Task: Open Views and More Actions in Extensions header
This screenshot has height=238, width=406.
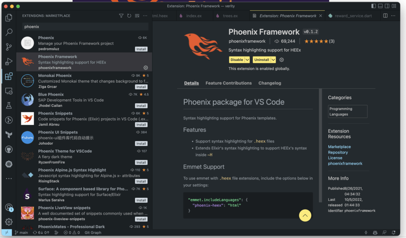Action: [x=145, y=16]
